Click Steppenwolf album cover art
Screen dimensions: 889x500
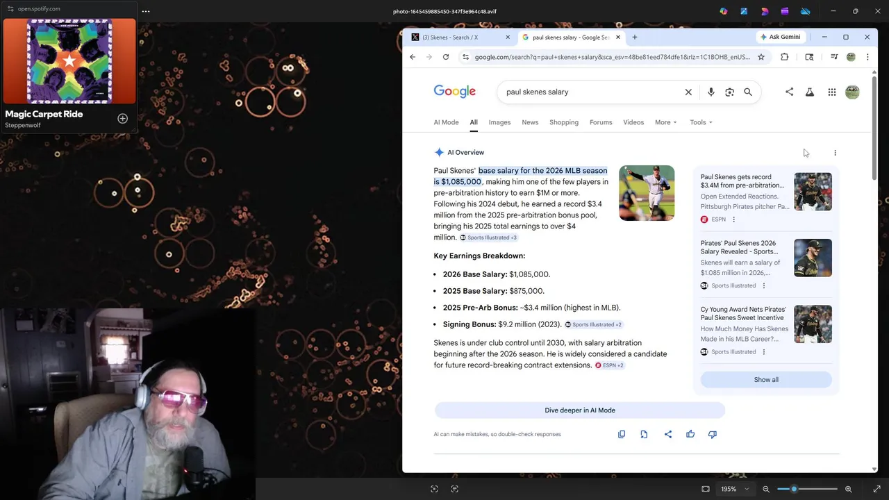click(69, 61)
